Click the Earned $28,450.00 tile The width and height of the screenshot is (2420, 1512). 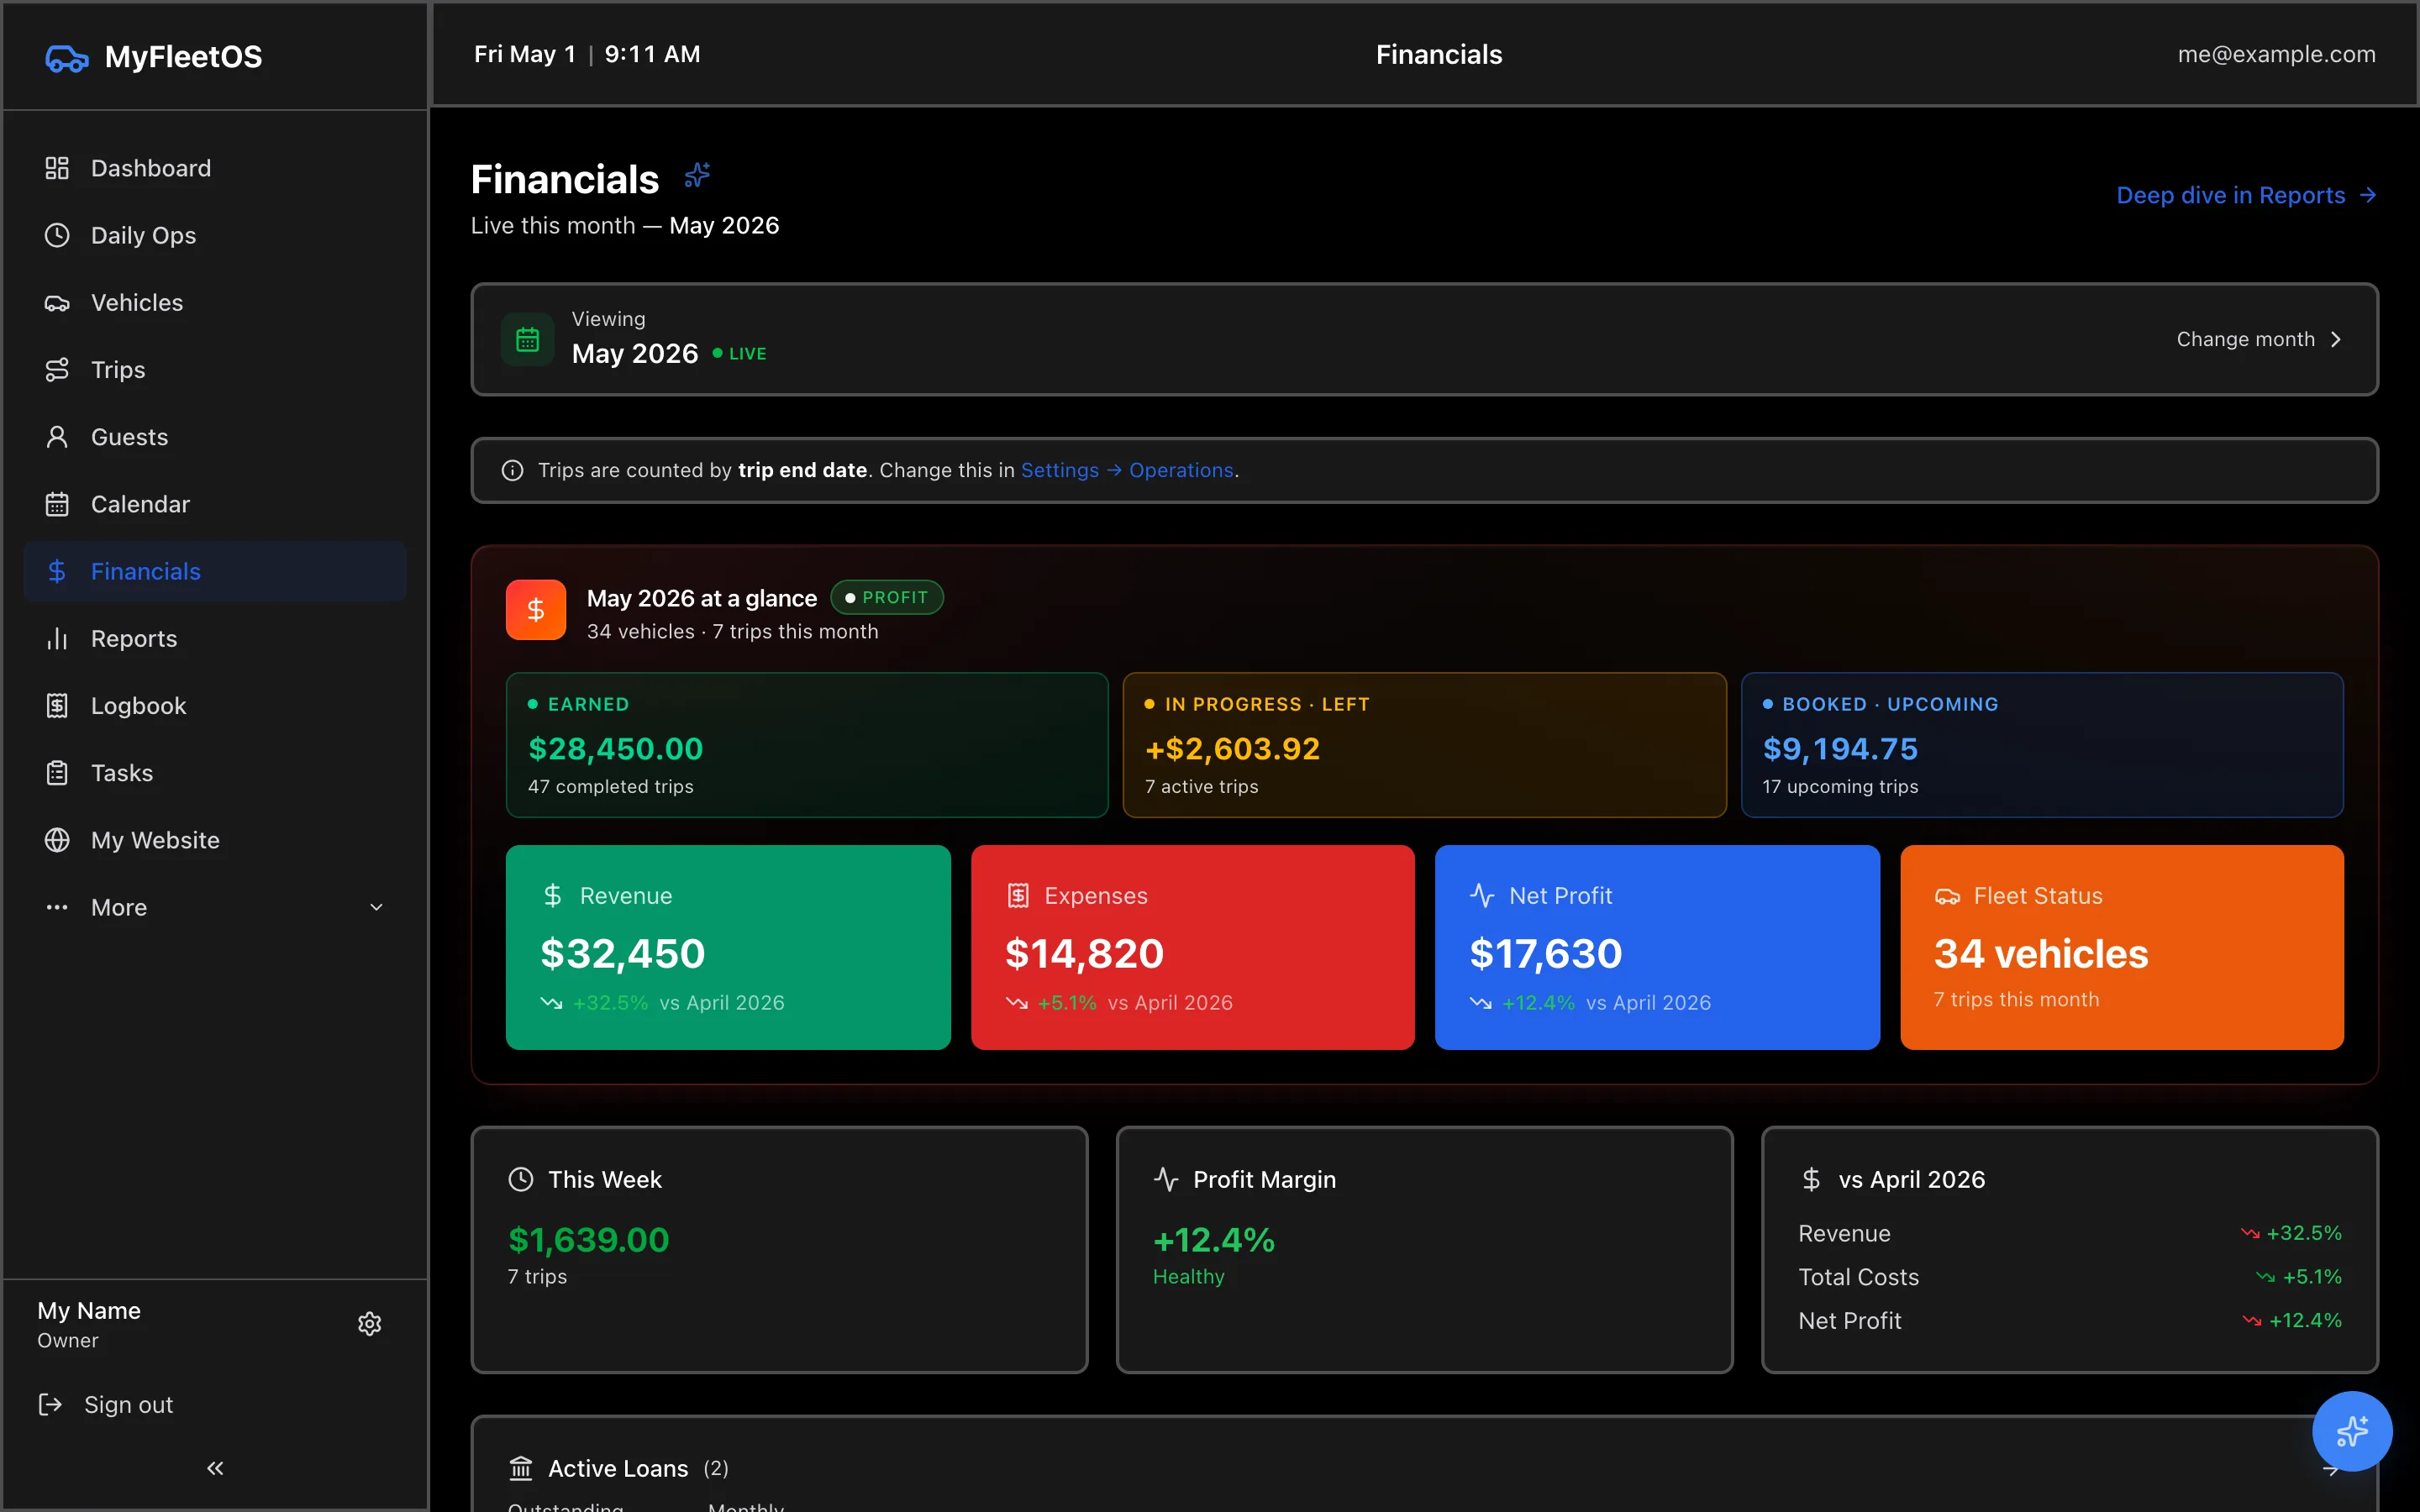point(807,745)
